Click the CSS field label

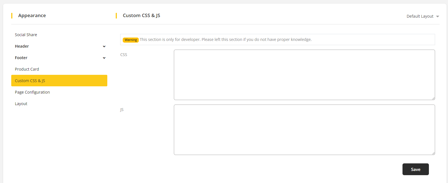pyautogui.click(x=124, y=55)
